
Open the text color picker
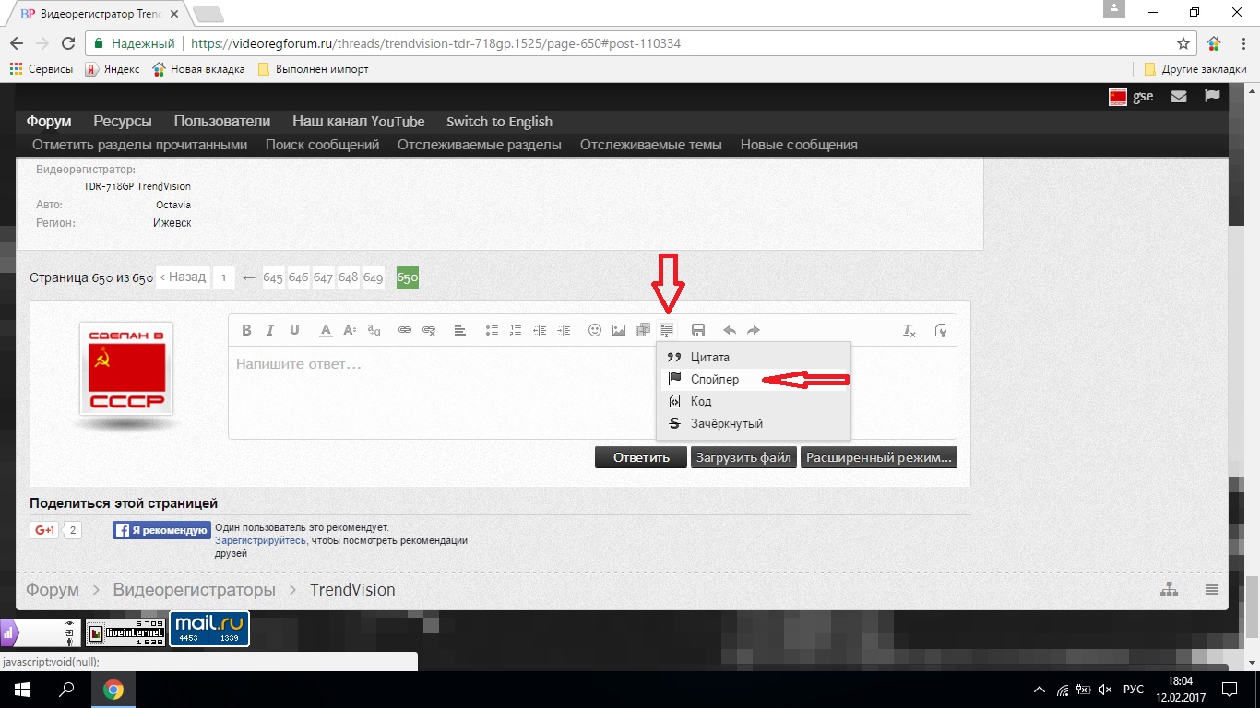click(326, 330)
